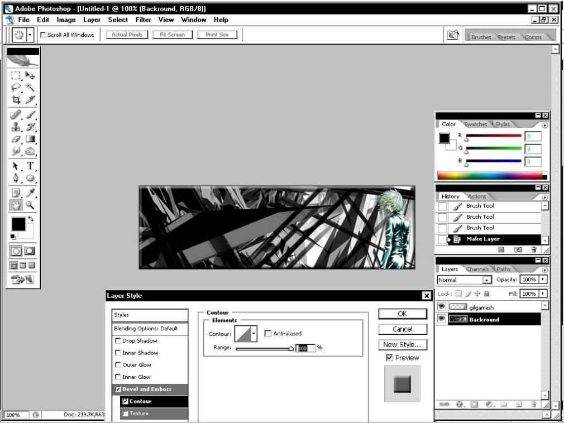The width and height of the screenshot is (564, 423).
Task: Enable Inner Shadow layer style
Action: point(118,353)
